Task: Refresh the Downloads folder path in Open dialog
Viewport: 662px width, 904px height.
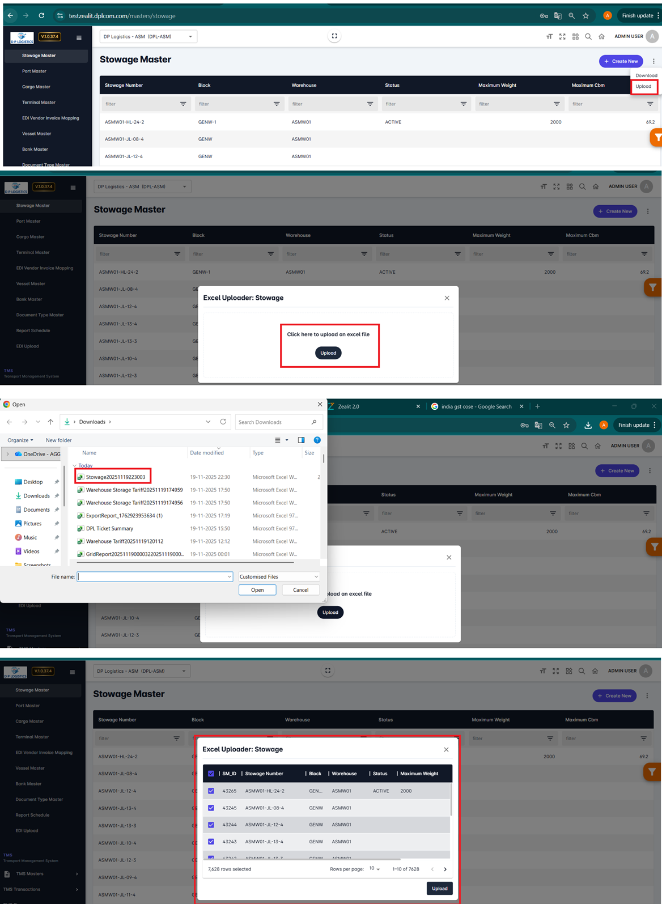Action: [223, 422]
